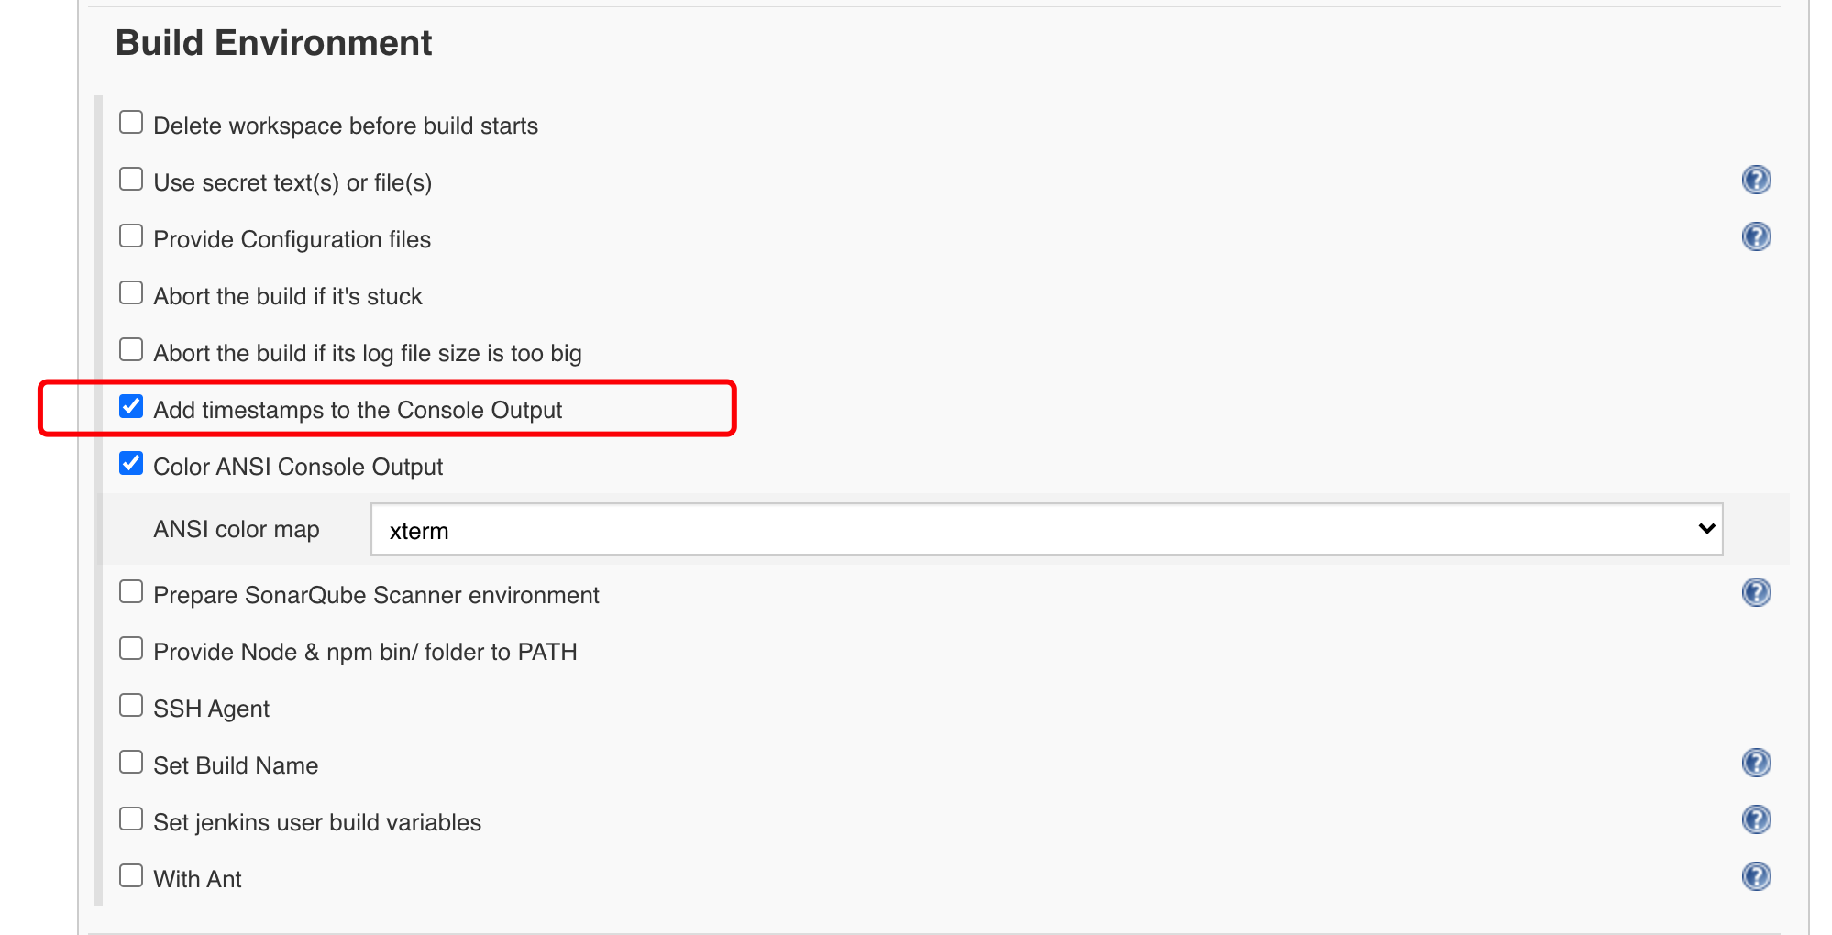Check Provide Node & npm bin/ folder to PATH

pos(131,648)
